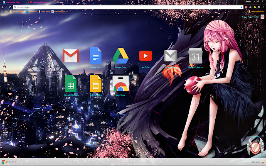266x166 pixels.
Task: Open the Work Inbox bookmarks folder
Action: click(x=42, y=12)
